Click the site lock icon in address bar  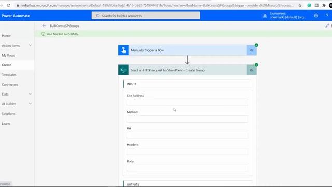tap(18, 5)
